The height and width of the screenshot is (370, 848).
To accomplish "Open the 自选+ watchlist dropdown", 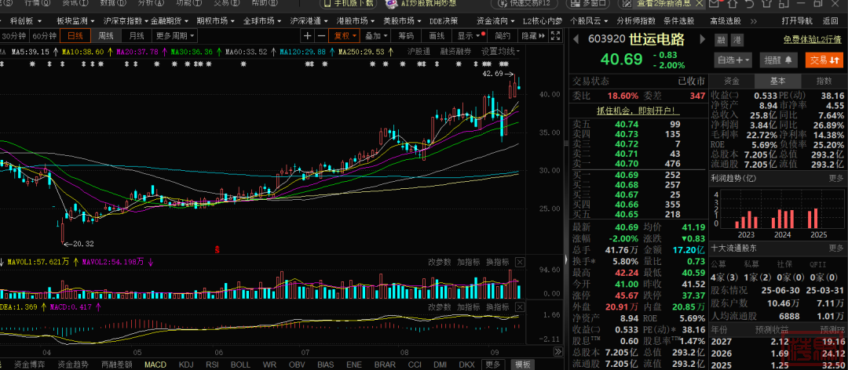I will coord(733,60).
